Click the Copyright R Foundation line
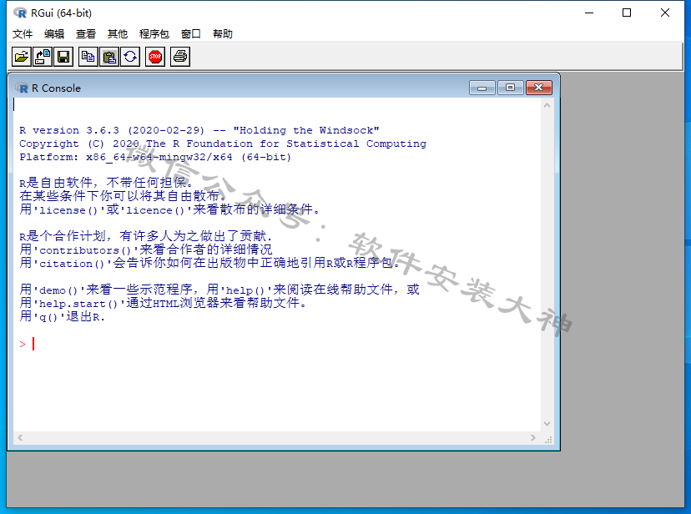The width and height of the screenshot is (691, 514). pyautogui.click(x=223, y=144)
